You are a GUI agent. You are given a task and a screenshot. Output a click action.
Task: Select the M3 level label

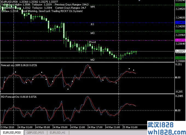[92, 33]
